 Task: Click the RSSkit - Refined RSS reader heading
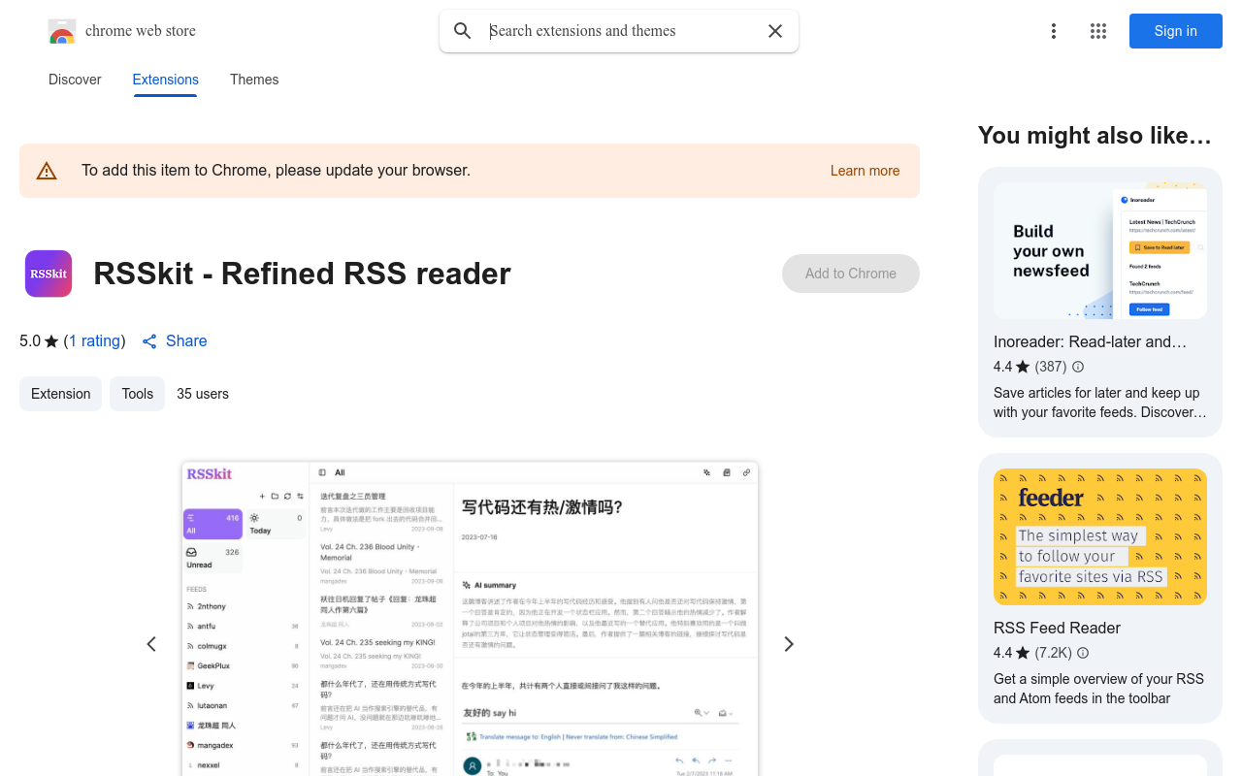302,274
